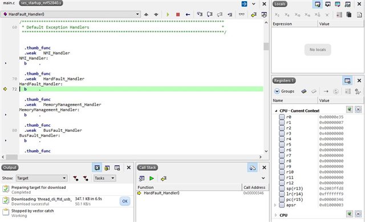
Task: Click the glasses quick watch icon
Action: [x=242, y=14]
